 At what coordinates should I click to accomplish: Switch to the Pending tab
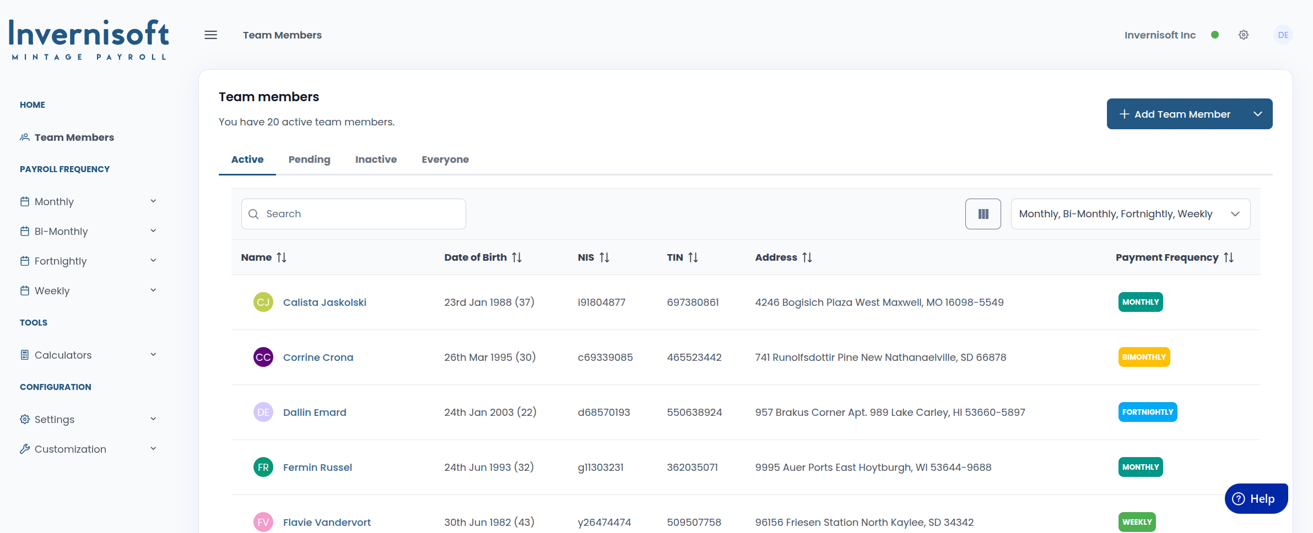(309, 160)
